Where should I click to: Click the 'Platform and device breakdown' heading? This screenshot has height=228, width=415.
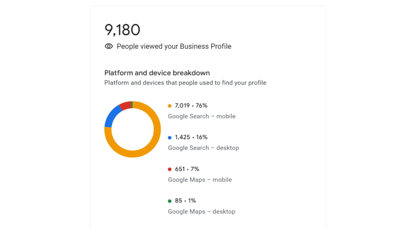[x=157, y=73]
